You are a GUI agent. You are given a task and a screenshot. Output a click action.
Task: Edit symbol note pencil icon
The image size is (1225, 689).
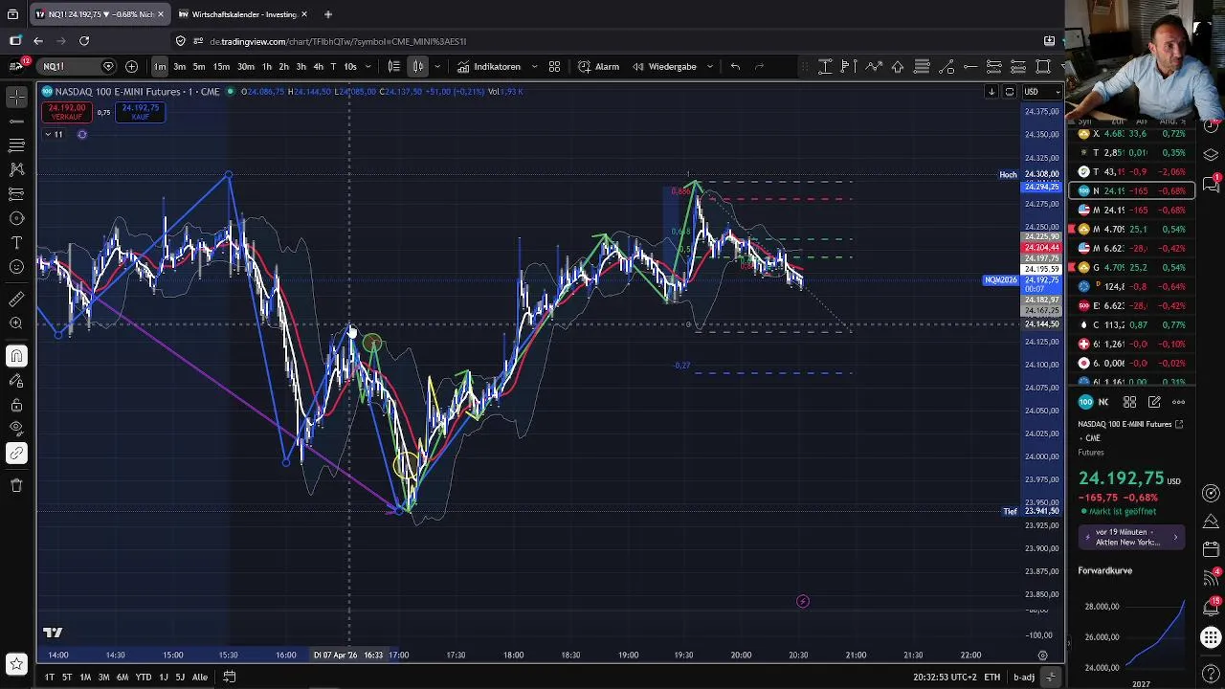[1154, 402]
